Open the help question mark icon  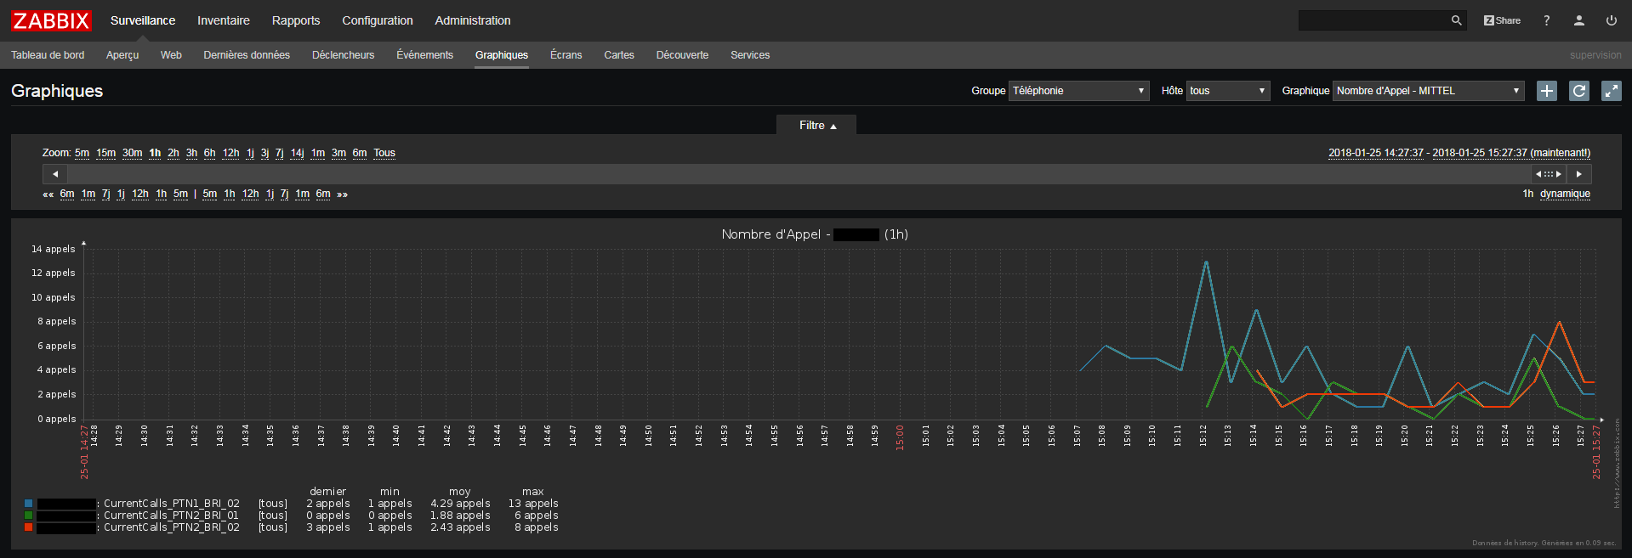tap(1546, 20)
